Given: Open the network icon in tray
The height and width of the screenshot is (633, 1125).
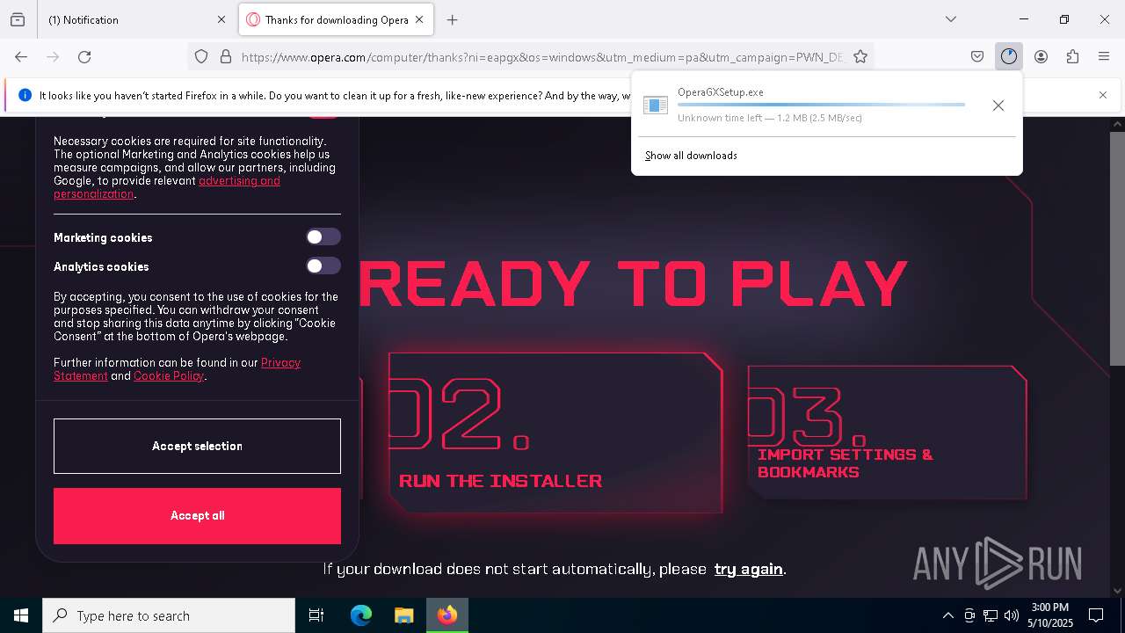Looking at the screenshot, I should (x=991, y=615).
